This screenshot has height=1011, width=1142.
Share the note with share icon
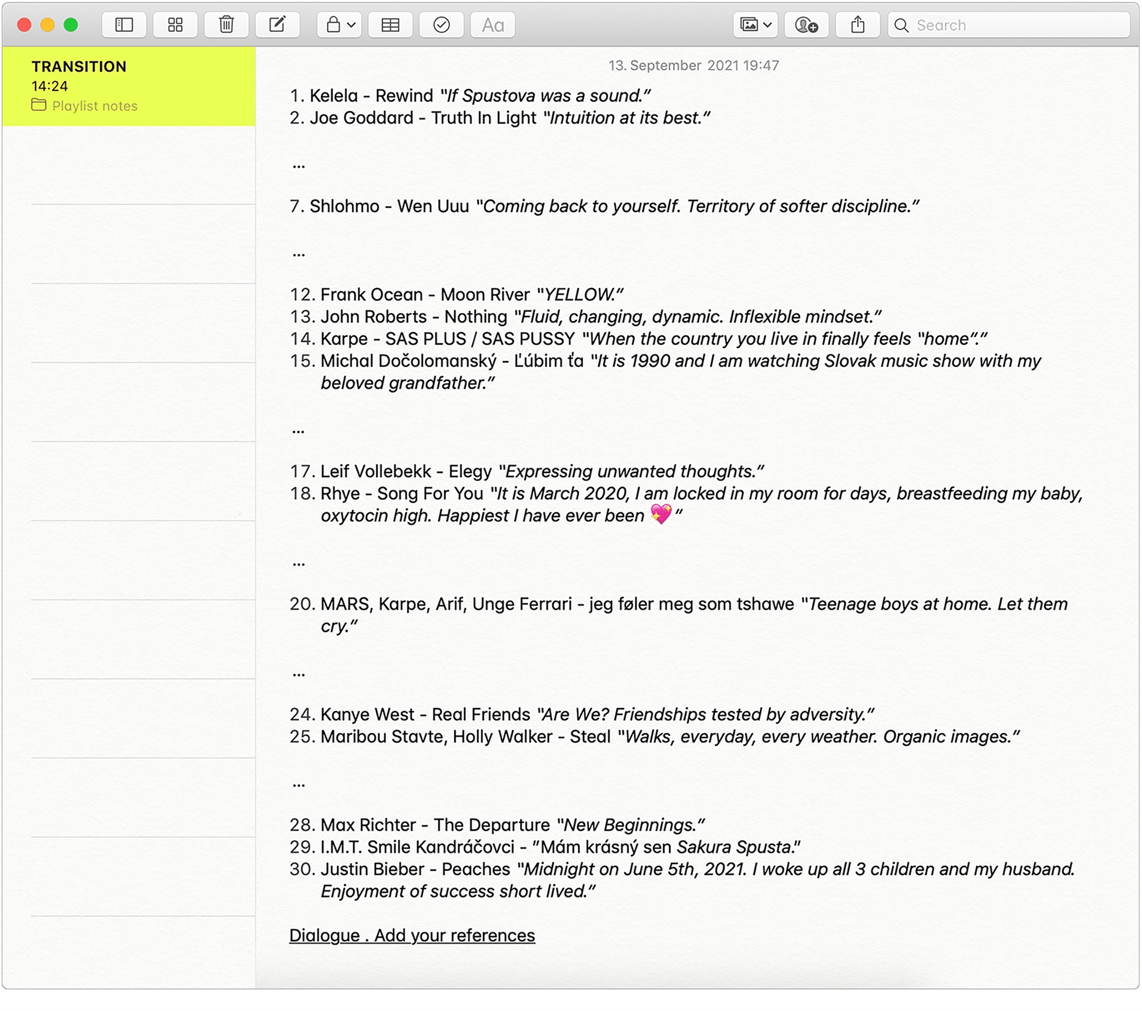tap(858, 25)
